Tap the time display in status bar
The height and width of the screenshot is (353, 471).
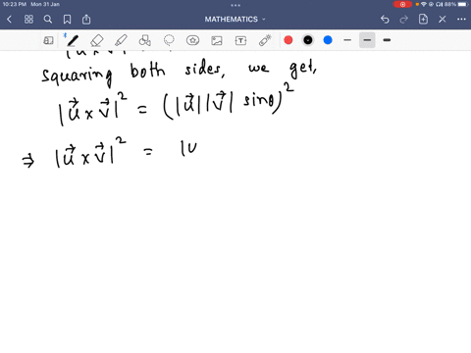(x=15, y=4)
